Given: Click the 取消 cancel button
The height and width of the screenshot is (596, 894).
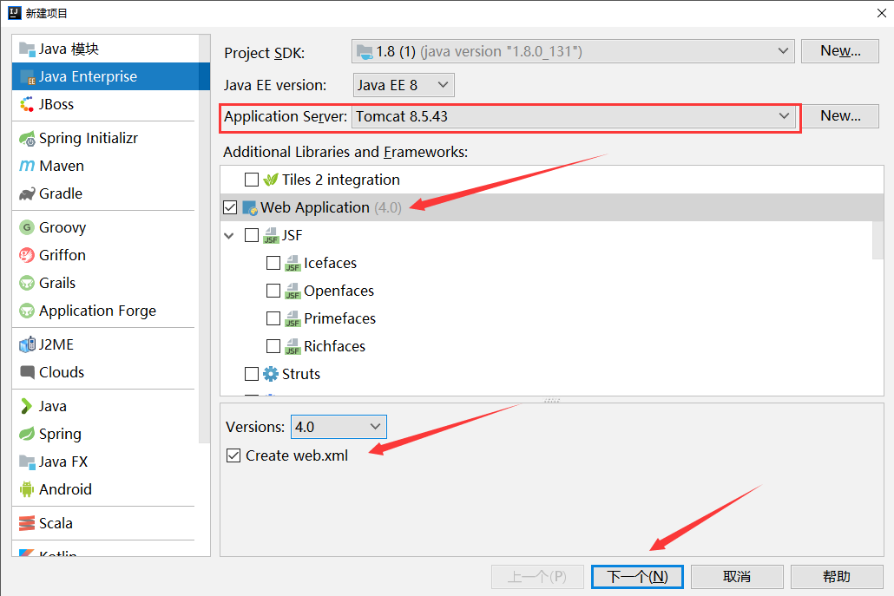Looking at the screenshot, I should [737, 577].
